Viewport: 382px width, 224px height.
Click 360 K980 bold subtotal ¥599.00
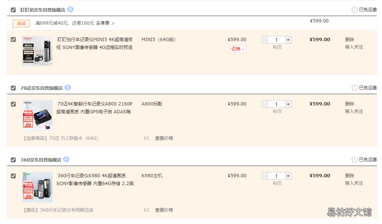pos(320,175)
